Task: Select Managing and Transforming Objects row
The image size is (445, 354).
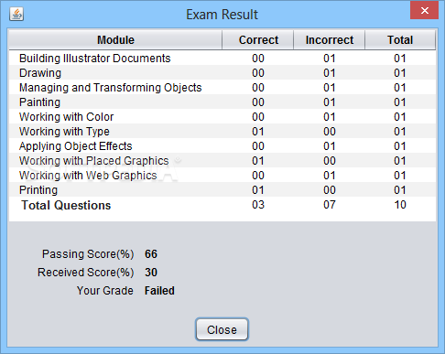Action: 222,87
